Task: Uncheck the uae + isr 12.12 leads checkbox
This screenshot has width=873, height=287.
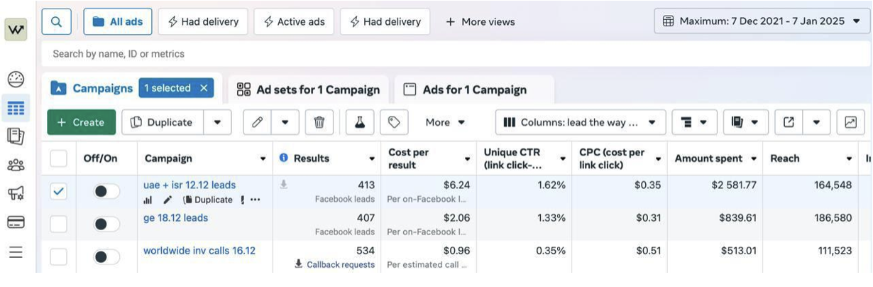Action: point(58,191)
